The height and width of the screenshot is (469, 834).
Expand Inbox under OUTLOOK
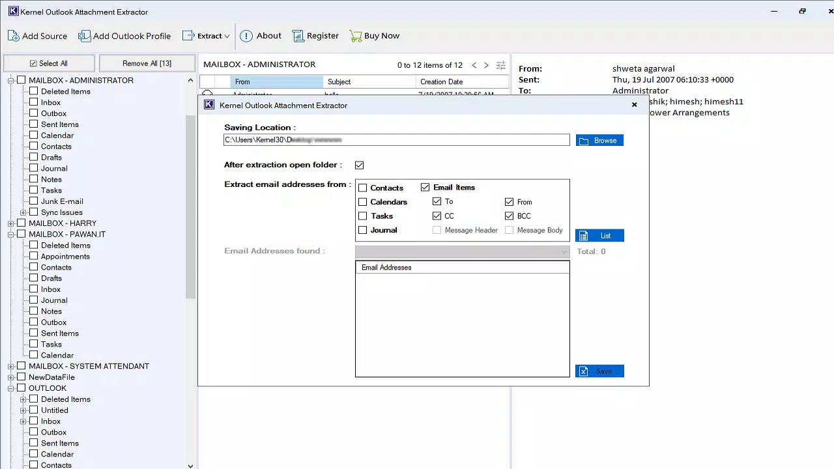23,421
